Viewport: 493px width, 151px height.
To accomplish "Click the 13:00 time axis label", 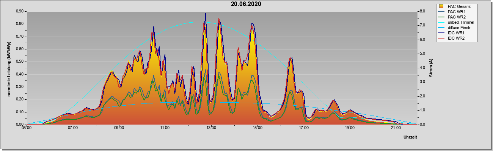I will pyautogui.click(x=211, y=128).
